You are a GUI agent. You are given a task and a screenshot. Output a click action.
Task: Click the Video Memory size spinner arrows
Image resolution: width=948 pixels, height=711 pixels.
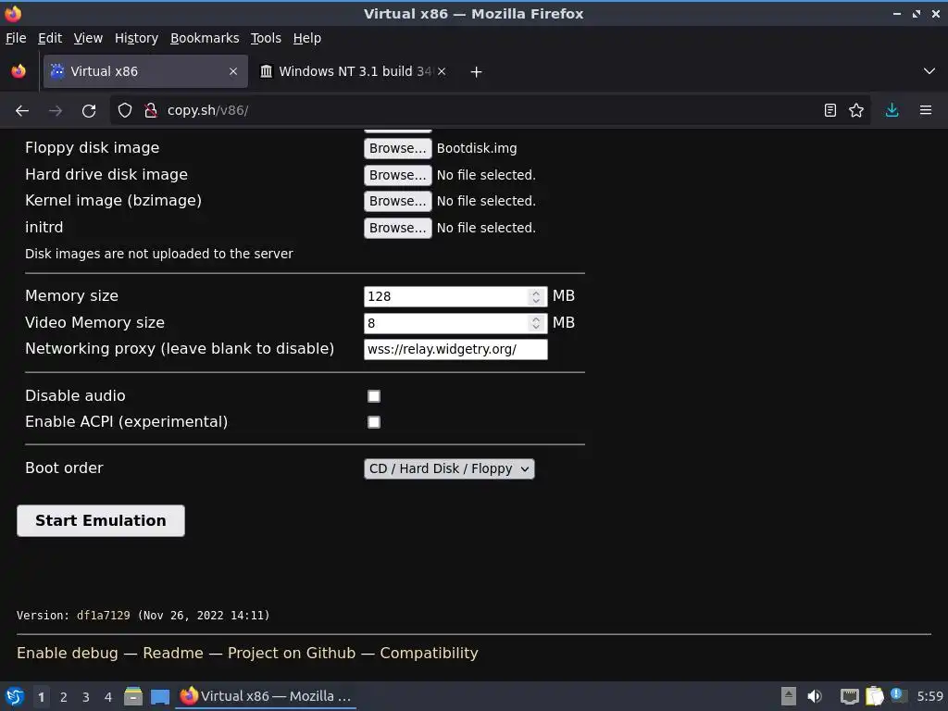(536, 323)
